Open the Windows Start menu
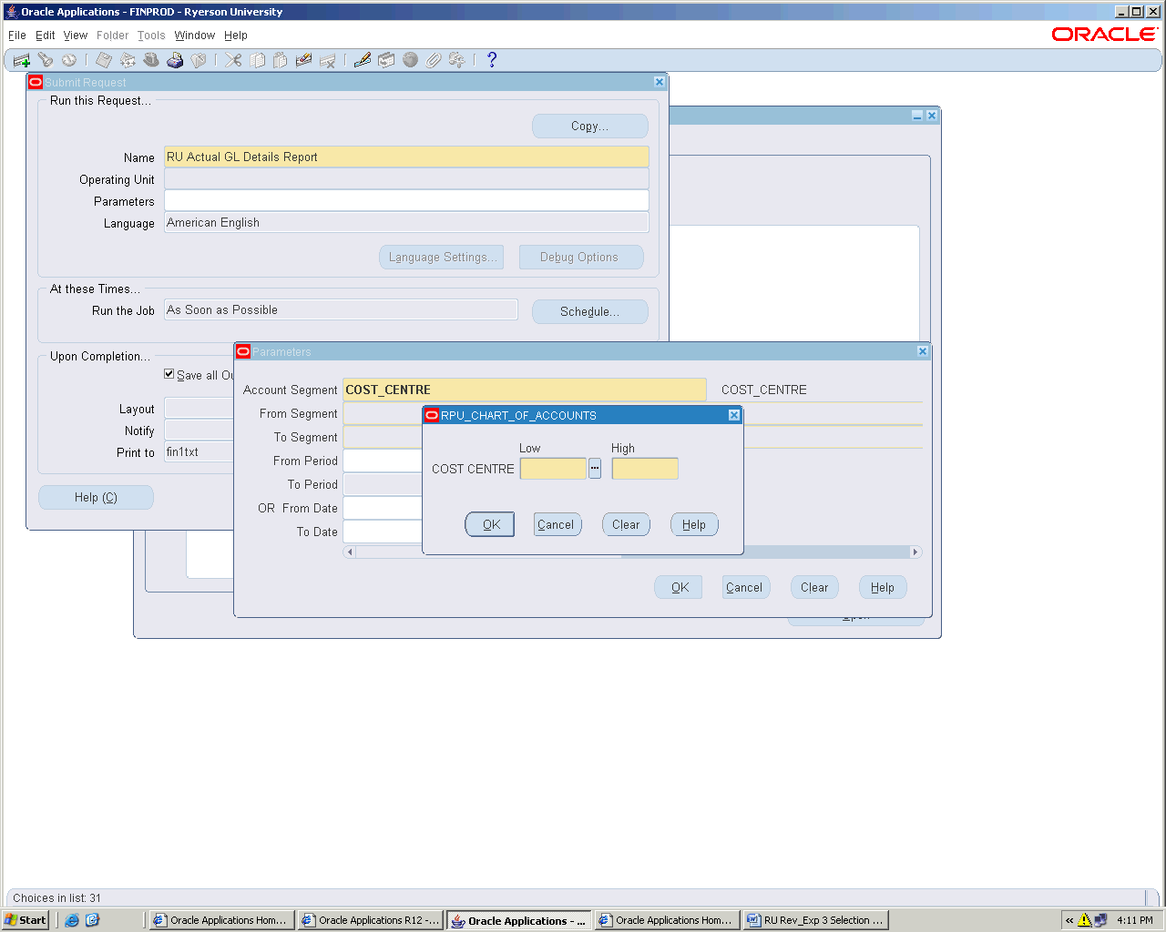This screenshot has height=932, width=1166. 26,920
